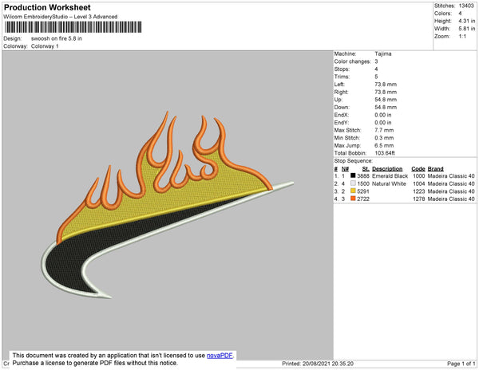Image resolution: width=479 pixels, height=370 pixels.
Task: Click the flaming swoosh embroidery preview
Action: (x=168, y=205)
